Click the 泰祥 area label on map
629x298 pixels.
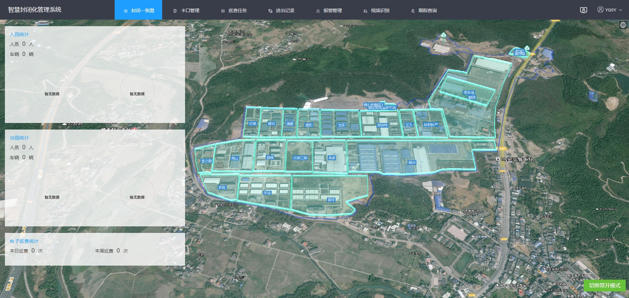[331, 200]
